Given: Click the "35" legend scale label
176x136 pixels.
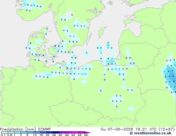Looking at the screenshot, I should coord(67,135).
